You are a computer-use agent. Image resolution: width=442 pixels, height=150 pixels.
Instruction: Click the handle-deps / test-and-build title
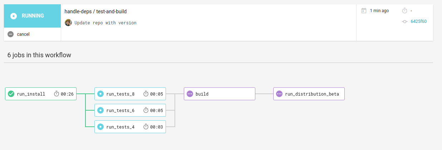click(x=95, y=11)
